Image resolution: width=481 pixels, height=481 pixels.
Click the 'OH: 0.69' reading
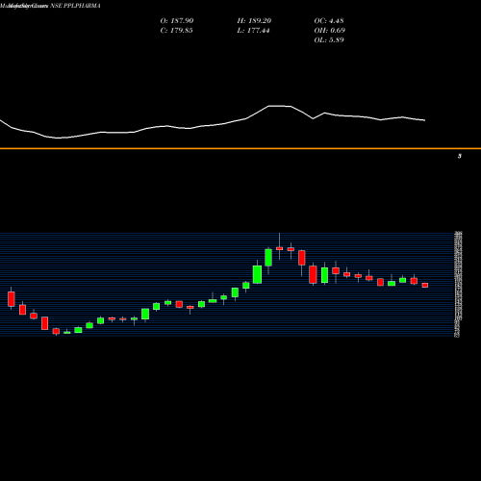(x=329, y=30)
